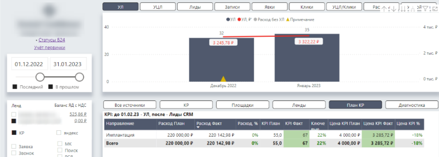The image size is (439, 157).
Task: Click the single down arrow drill-down icon
Action: click(393, 9)
